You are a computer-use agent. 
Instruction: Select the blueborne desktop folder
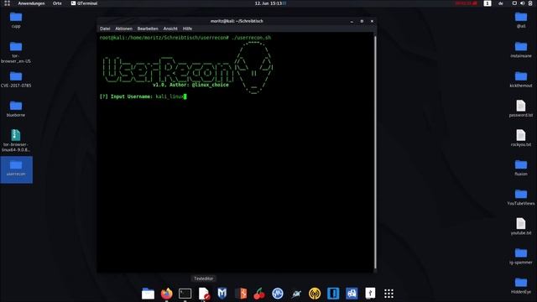pyautogui.click(x=16, y=109)
